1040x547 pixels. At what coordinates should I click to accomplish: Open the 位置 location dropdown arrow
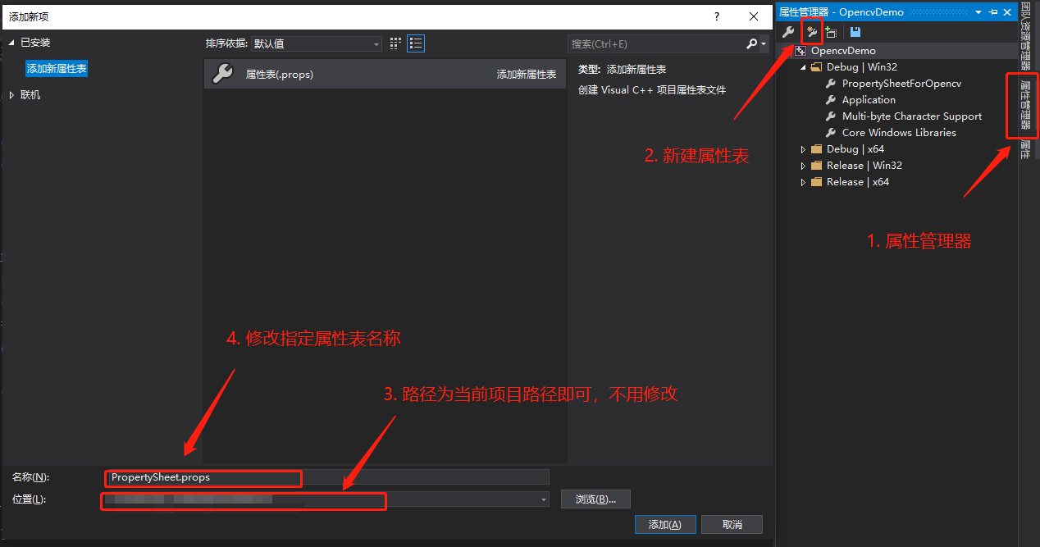tap(544, 499)
